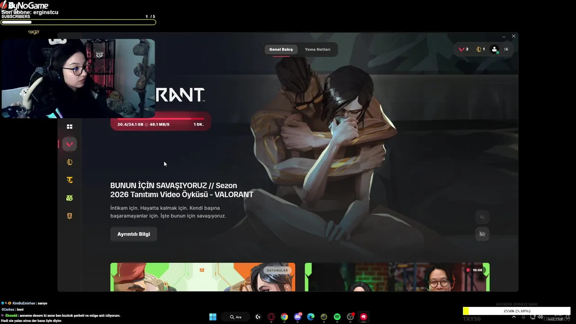Select the VALORANT icon in the sidebar
The image size is (576, 324).
[69, 144]
